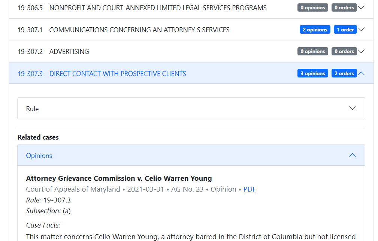Click the Opinions section header label
This screenshot has height=241, width=378.
tap(39, 156)
